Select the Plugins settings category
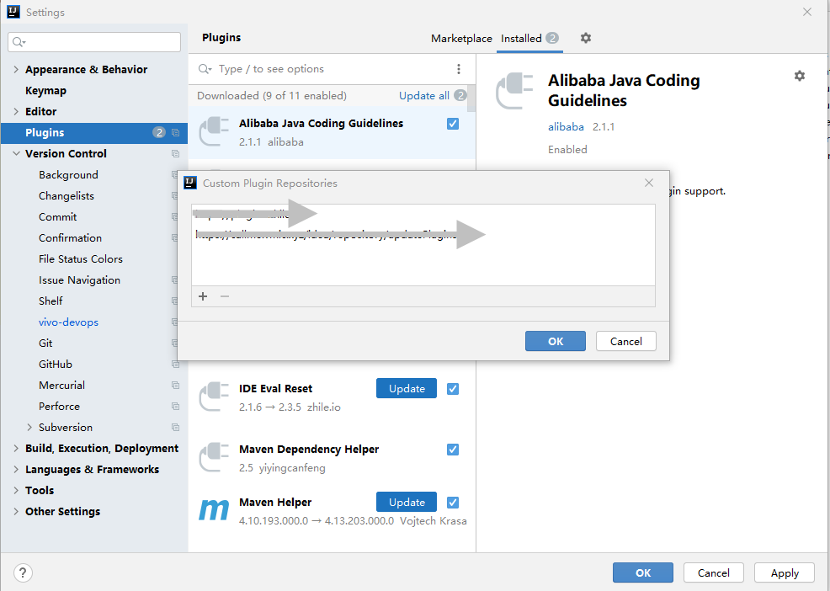The height and width of the screenshot is (591, 830). pyautogui.click(x=94, y=133)
